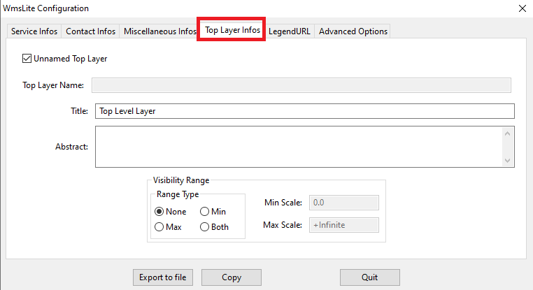Choose the Min range type option
The height and width of the screenshot is (290, 533).
(204, 212)
